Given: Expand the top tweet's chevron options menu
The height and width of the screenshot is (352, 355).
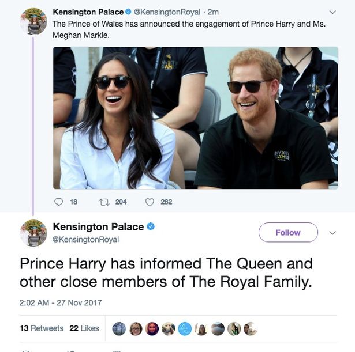Looking at the screenshot, I should pos(332,12).
